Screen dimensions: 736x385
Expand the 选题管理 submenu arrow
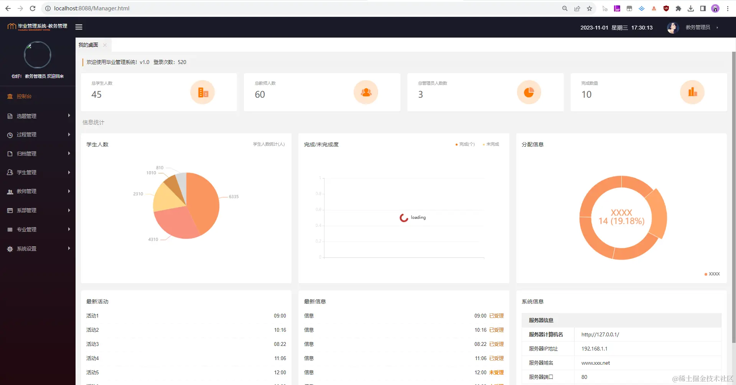(x=69, y=116)
